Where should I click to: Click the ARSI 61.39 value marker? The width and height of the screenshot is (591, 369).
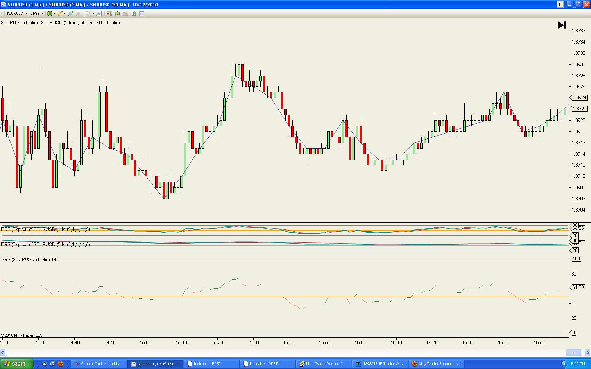[578, 287]
